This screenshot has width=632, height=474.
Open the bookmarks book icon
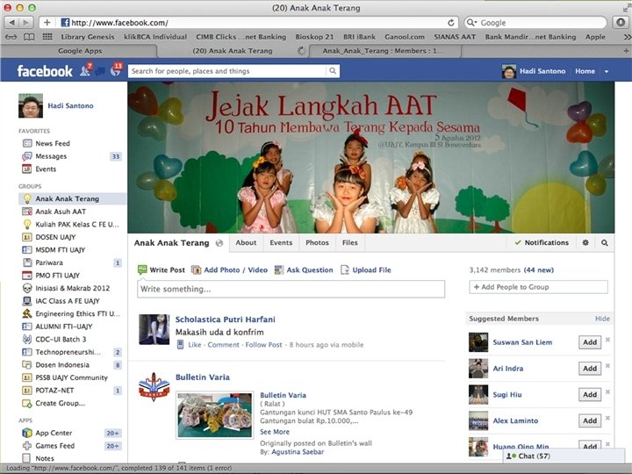pyautogui.click(x=29, y=37)
